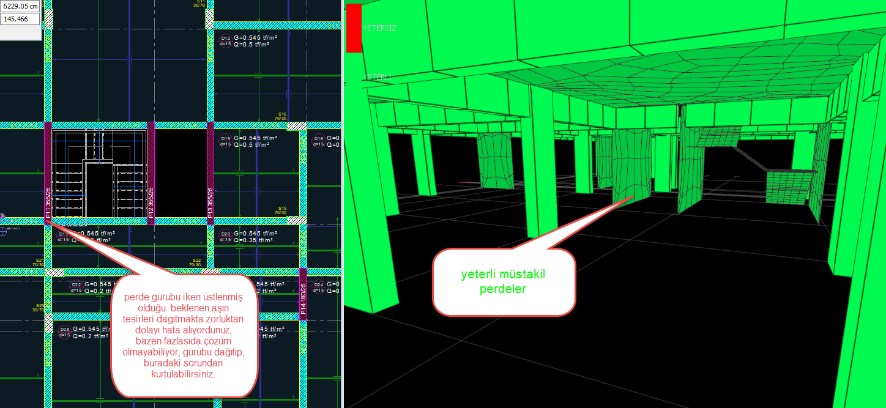Image resolution: width=886 pixels, height=408 pixels.
Task: Select the red YETERSIZ legend color swatch
Action: (354, 28)
